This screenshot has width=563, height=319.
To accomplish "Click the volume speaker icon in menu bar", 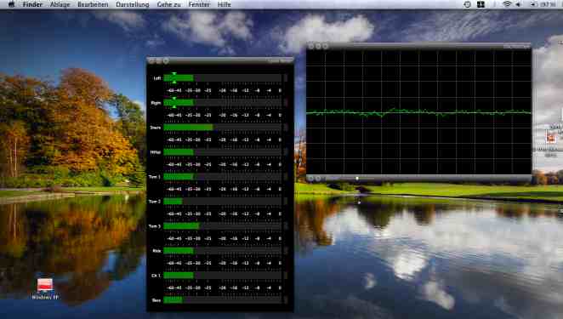I will [x=518, y=4].
